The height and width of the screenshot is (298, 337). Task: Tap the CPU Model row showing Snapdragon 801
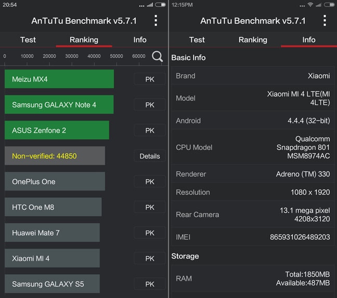point(253,147)
